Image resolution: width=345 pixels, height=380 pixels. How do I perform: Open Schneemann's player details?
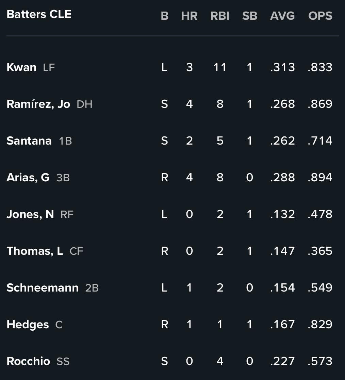[43, 288]
